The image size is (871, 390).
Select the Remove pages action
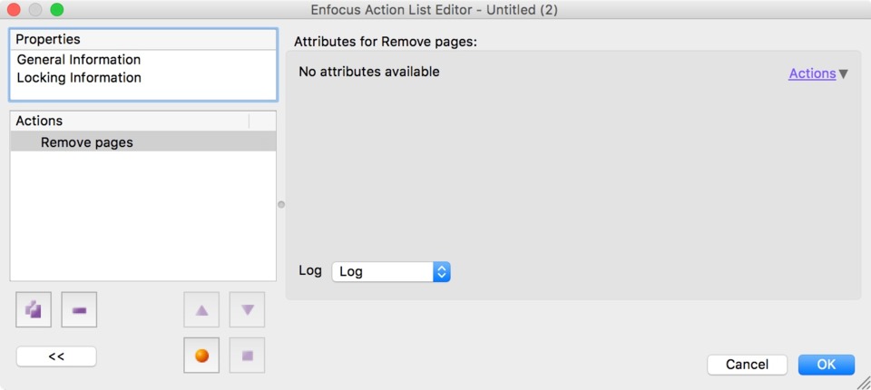pyautogui.click(x=143, y=142)
